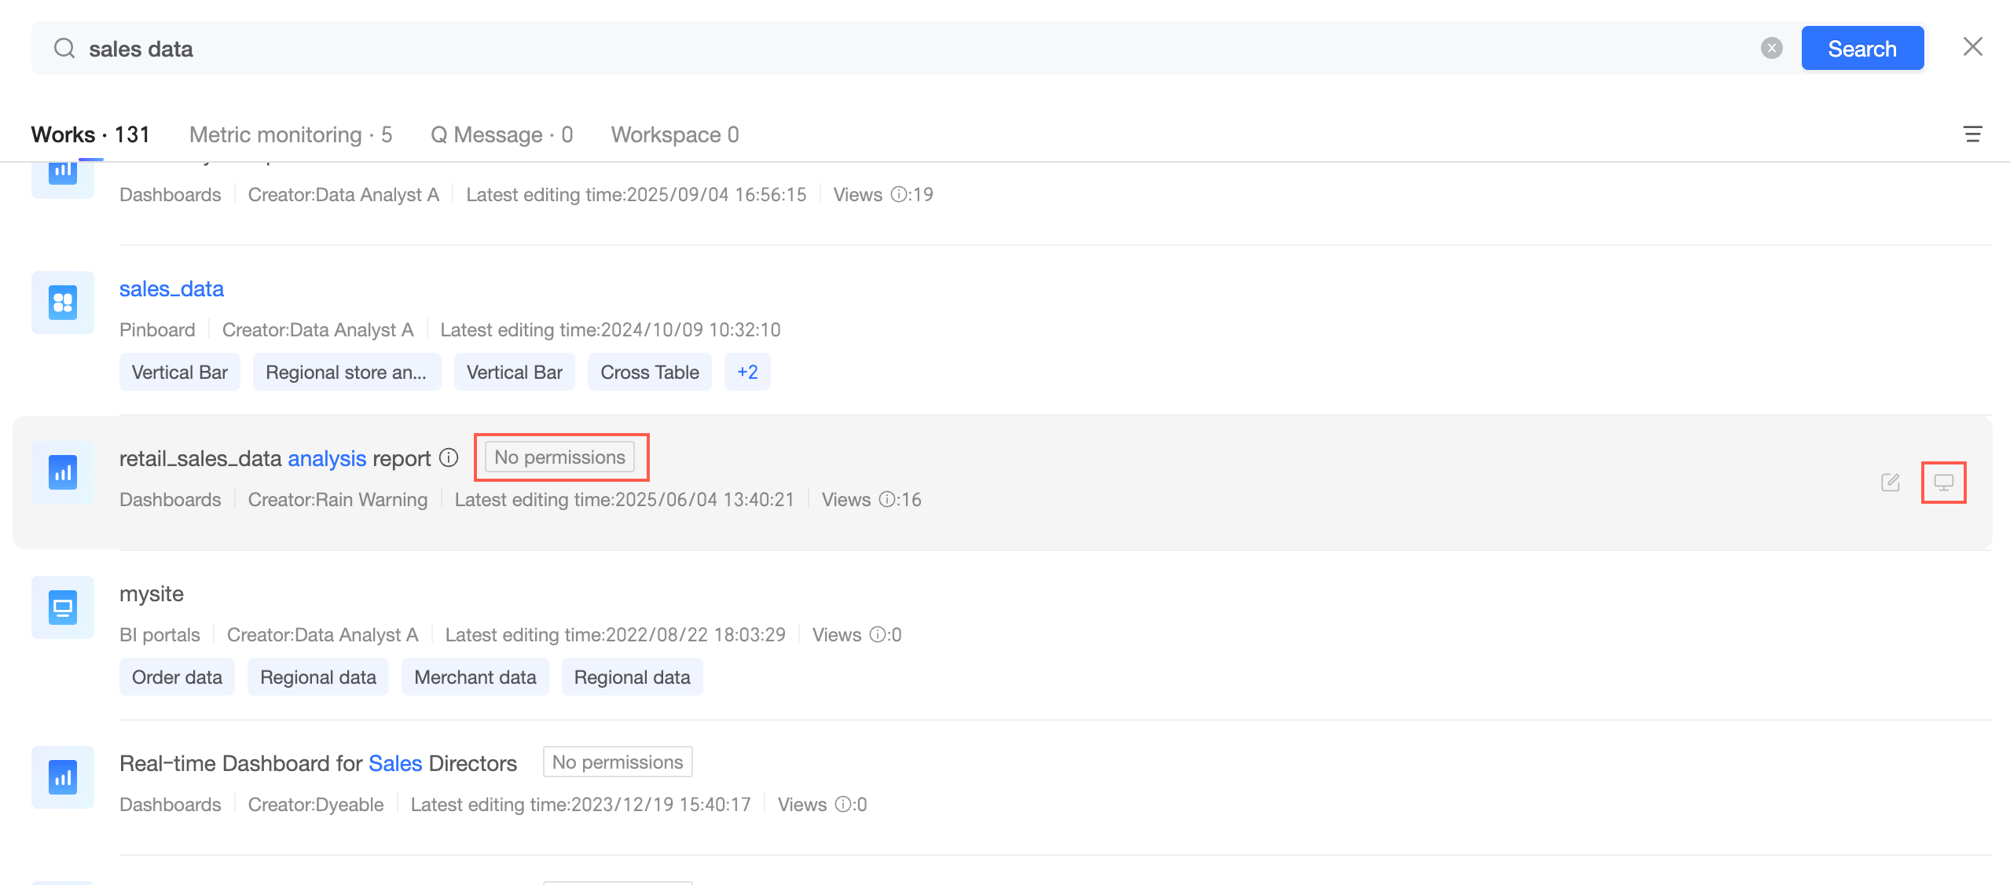Select the Regional store an... tag
The width and height of the screenshot is (2010, 885).
coord(347,373)
